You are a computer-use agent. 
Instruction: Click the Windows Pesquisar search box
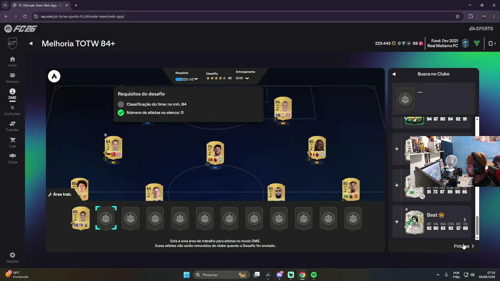[x=221, y=275]
